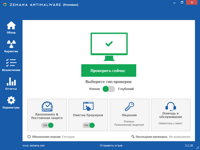Open the Обзор home icon
Image resolution: width=200 pixels, height=150 pixels.
11,26
